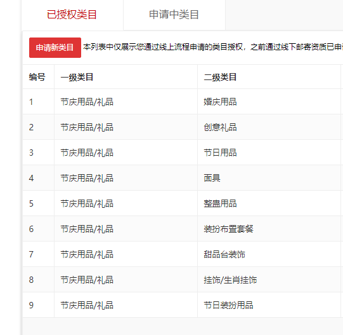Click the 甜品台装饰 cell in row 7
The image size is (343, 335).
point(224,254)
